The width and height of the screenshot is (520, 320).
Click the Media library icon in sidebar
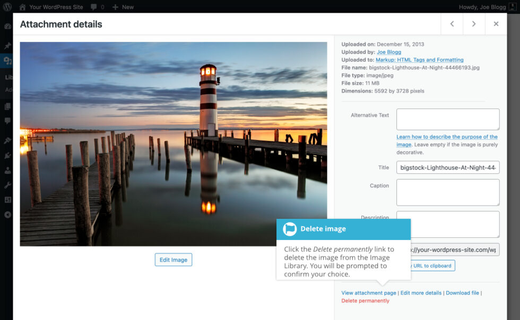tap(7, 60)
